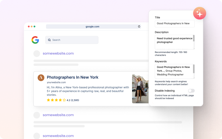Image resolution: width=222 pixels, height=139 pixels.
Task: Click the search magnifier icon
Action: (49, 40)
